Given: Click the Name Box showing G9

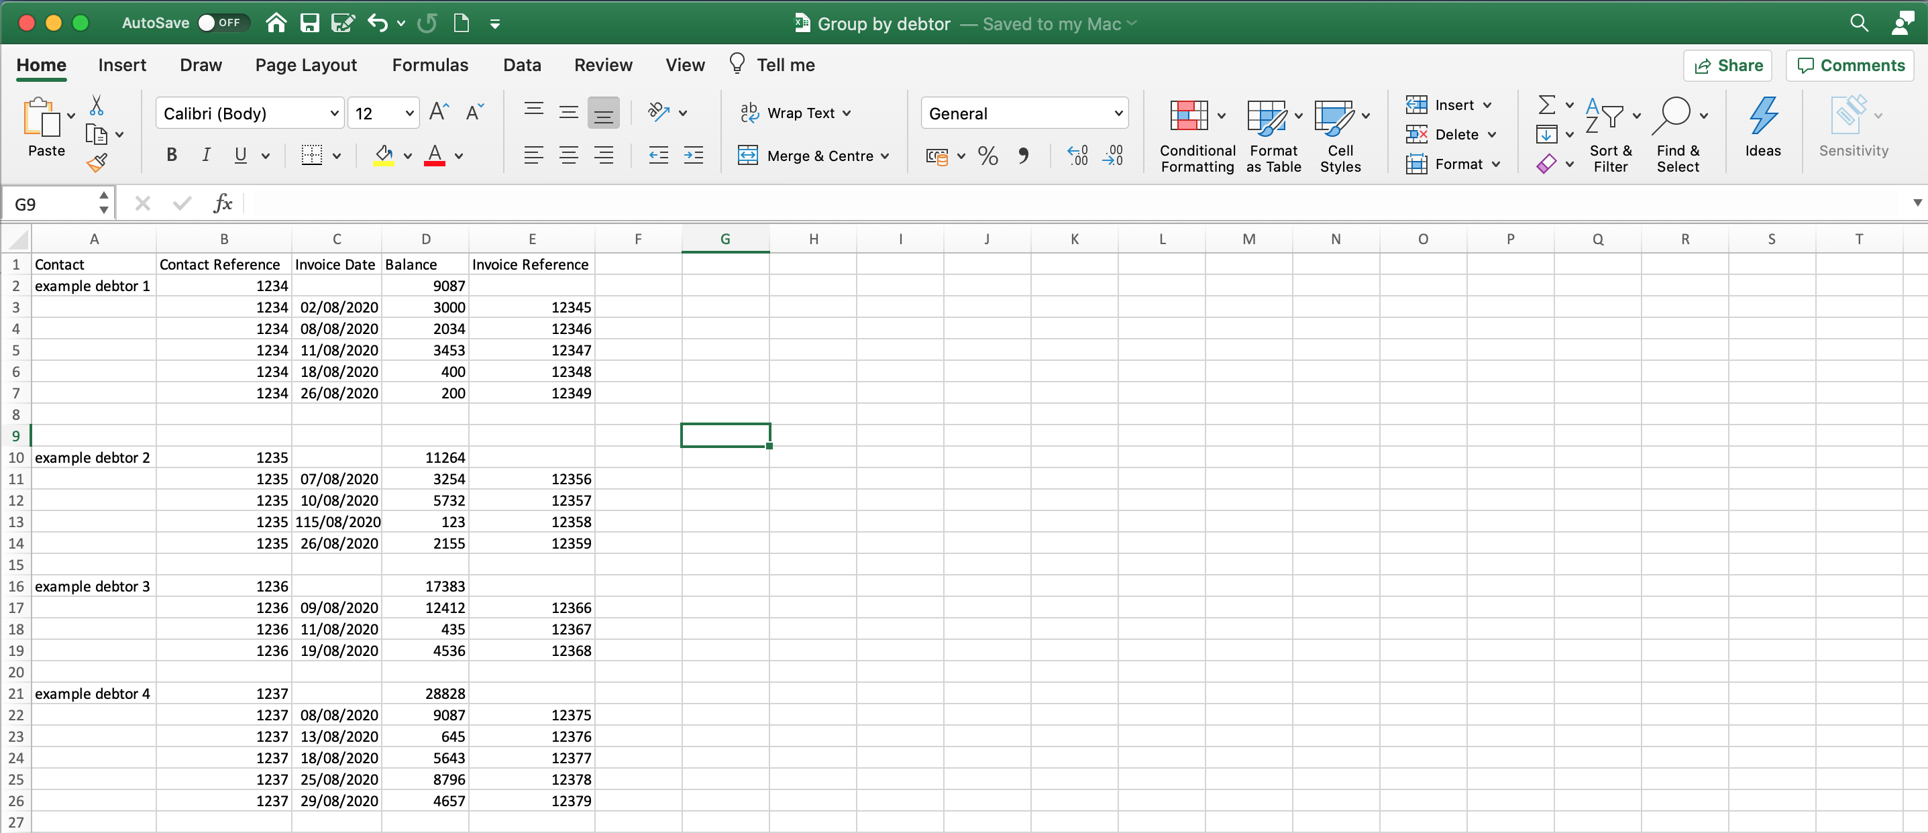Looking at the screenshot, I should click(51, 204).
